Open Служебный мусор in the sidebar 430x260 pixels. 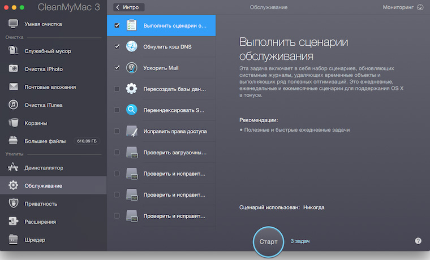(48, 51)
